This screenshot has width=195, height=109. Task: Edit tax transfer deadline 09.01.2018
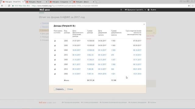137,69
